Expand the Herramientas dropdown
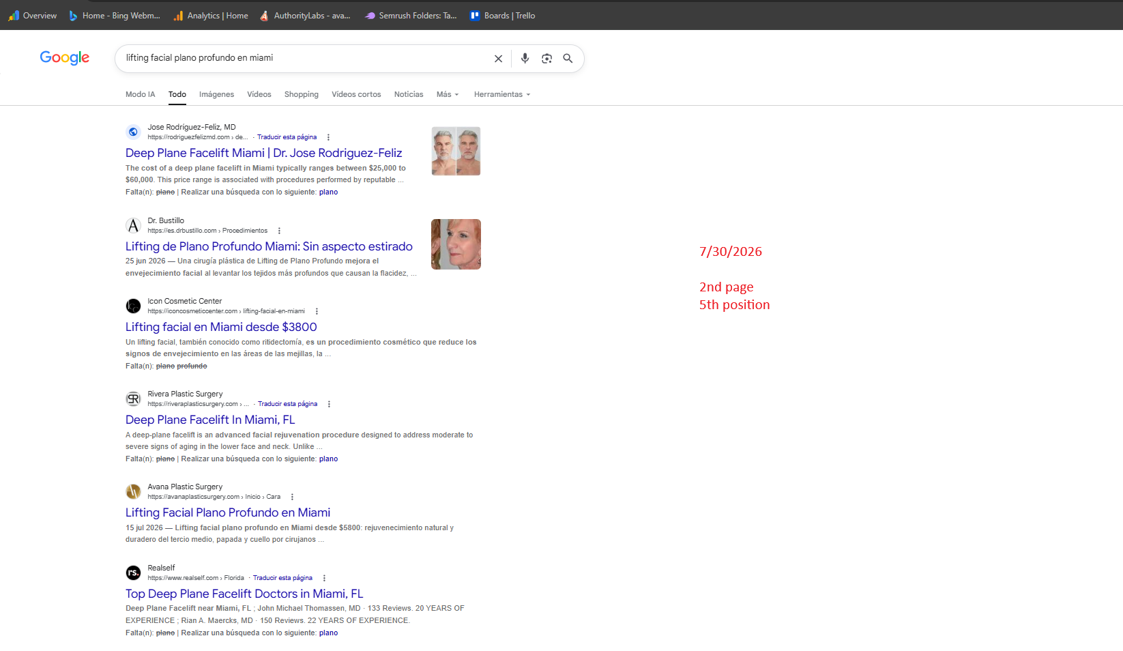Screen dimensions: 1123x651 (502, 94)
